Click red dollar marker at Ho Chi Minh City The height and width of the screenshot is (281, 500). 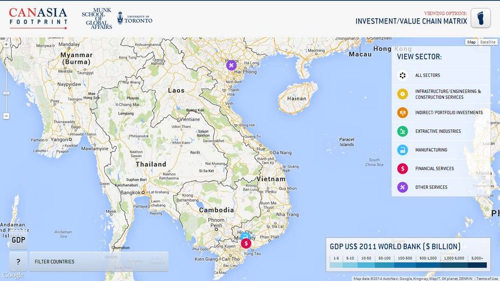pos(246,243)
